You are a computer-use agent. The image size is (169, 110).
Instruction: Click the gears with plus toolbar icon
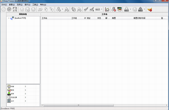click(59, 9)
